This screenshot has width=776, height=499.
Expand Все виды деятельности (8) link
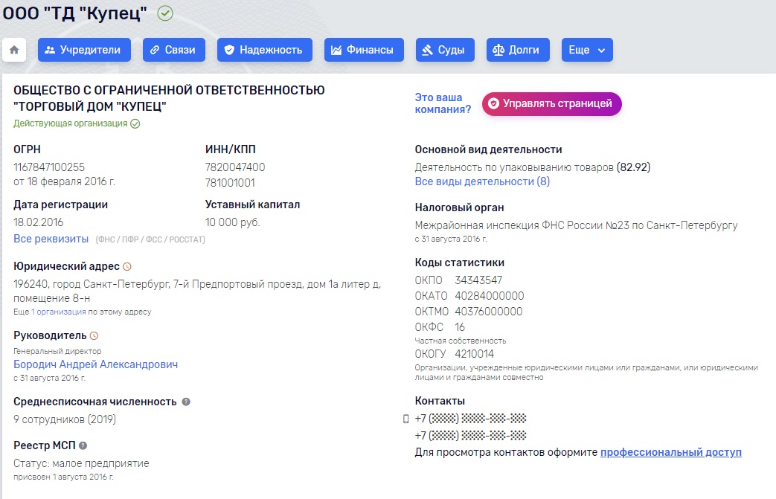point(482,181)
